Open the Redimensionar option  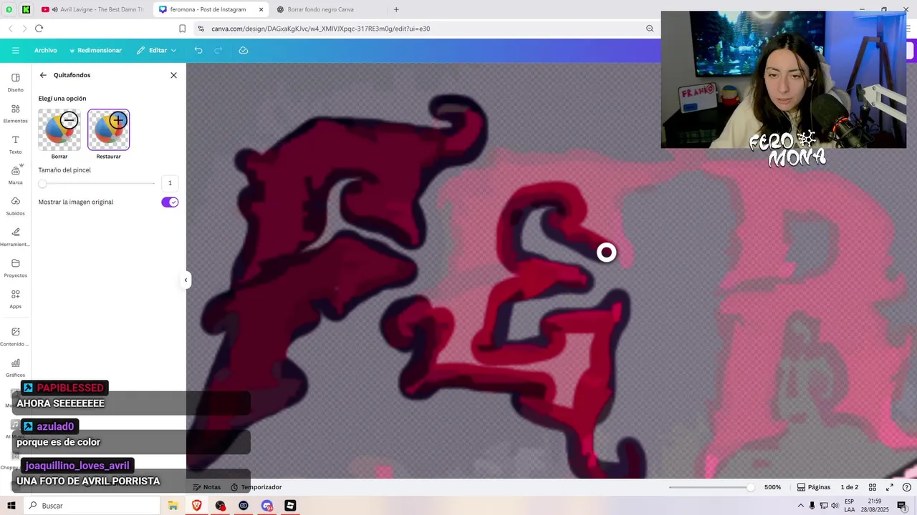click(95, 51)
